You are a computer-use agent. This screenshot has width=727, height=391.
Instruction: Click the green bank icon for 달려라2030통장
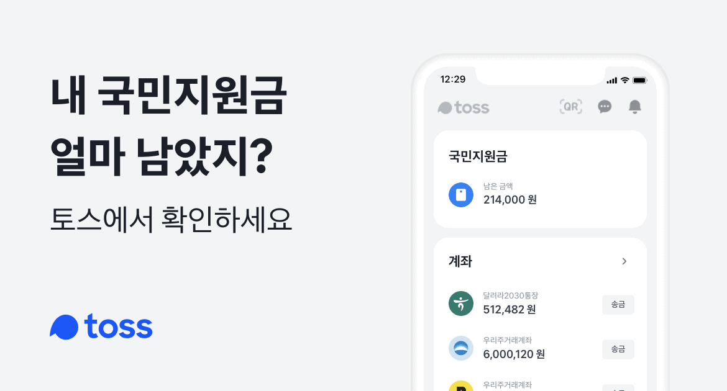pyautogui.click(x=461, y=303)
